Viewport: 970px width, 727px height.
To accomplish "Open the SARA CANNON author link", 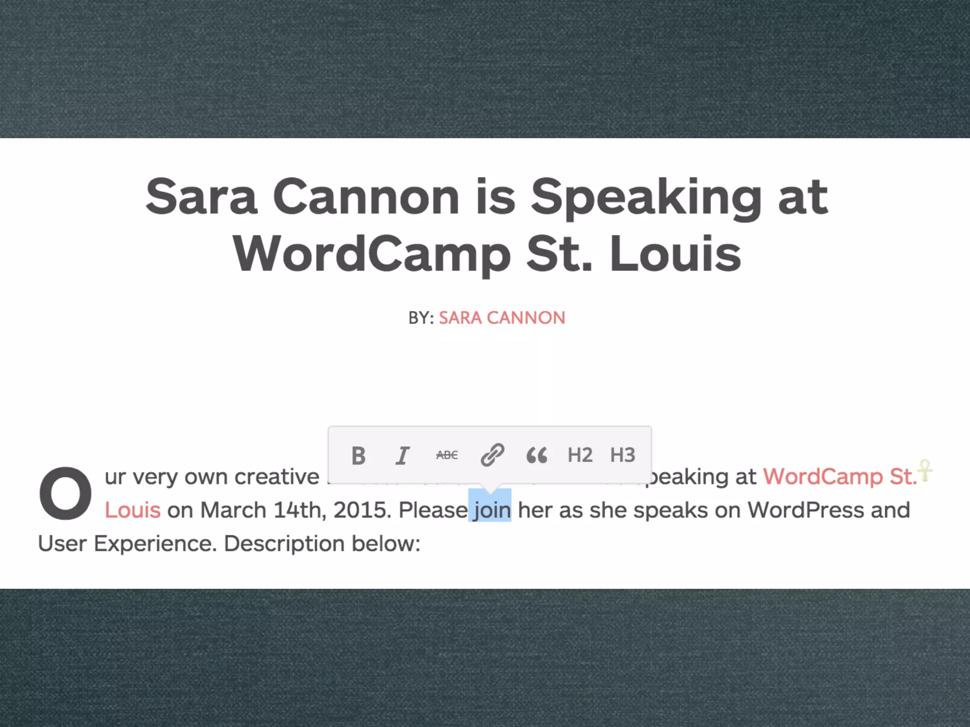I will tap(502, 318).
